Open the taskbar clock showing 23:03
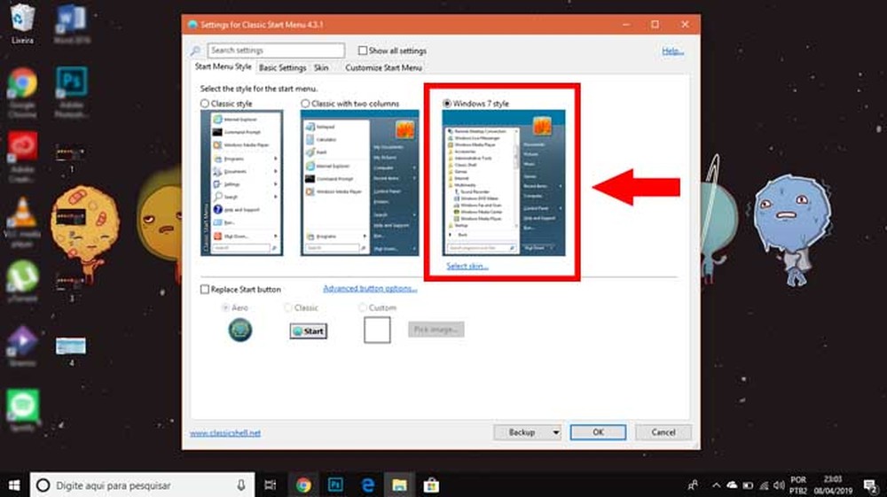 (x=833, y=485)
